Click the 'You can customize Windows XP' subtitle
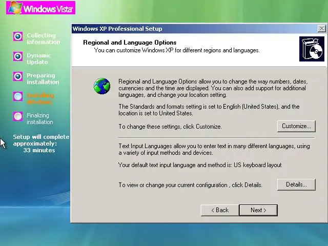 click(177, 50)
